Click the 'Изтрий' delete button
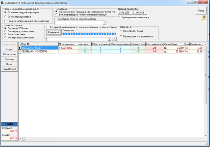 coord(9,50)
